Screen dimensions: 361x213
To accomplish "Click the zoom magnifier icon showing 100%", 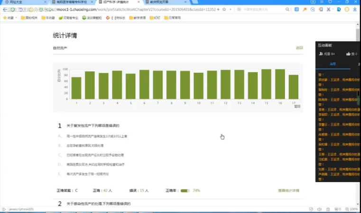I will click(x=346, y=209).
